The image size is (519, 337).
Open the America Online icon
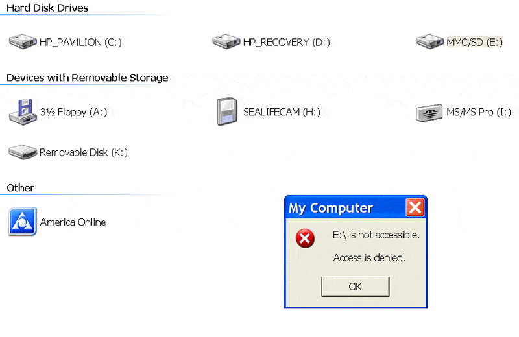click(23, 222)
